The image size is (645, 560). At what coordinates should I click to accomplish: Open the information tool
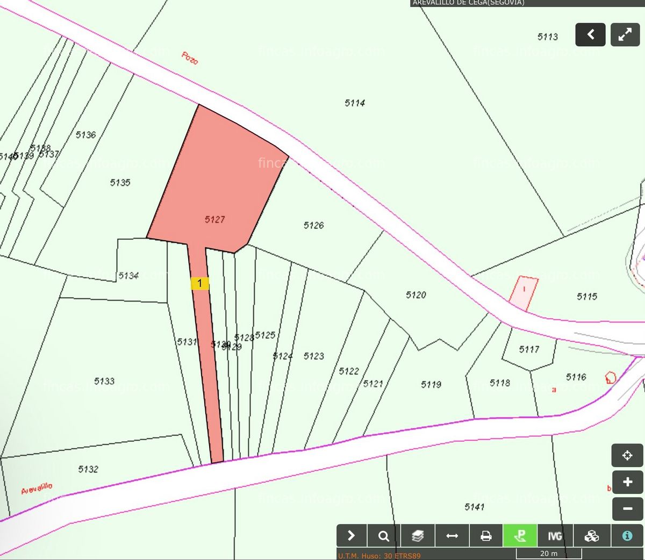(x=627, y=536)
